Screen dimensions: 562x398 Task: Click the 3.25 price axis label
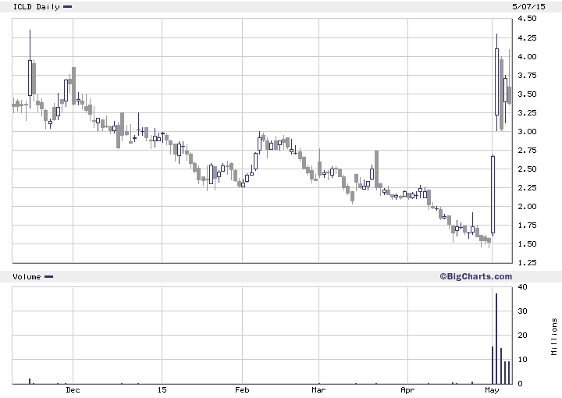(x=527, y=112)
